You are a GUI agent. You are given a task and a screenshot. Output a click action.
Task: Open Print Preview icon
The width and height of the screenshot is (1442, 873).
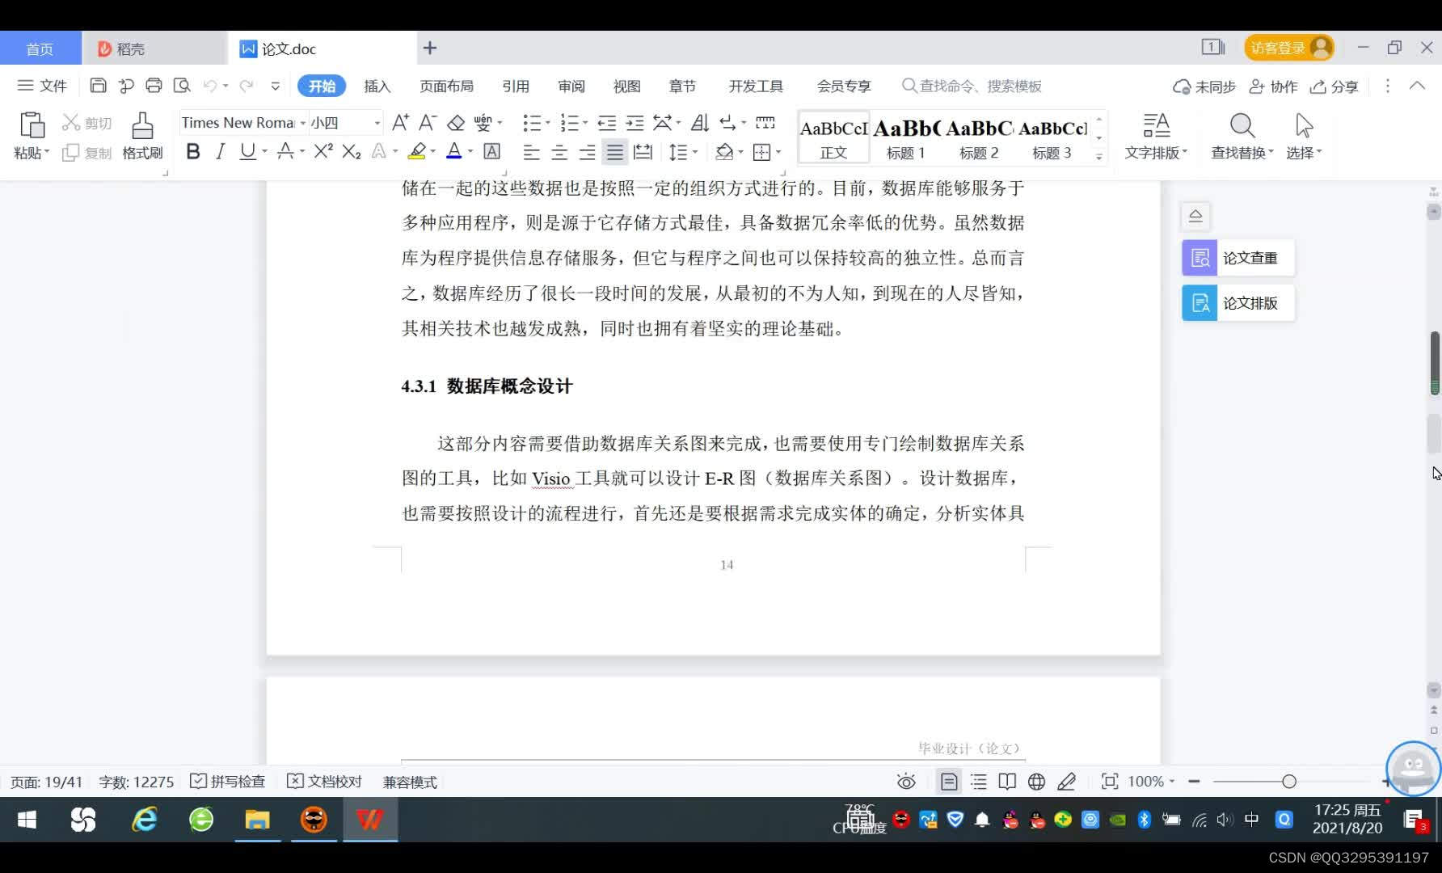(x=182, y=86)
